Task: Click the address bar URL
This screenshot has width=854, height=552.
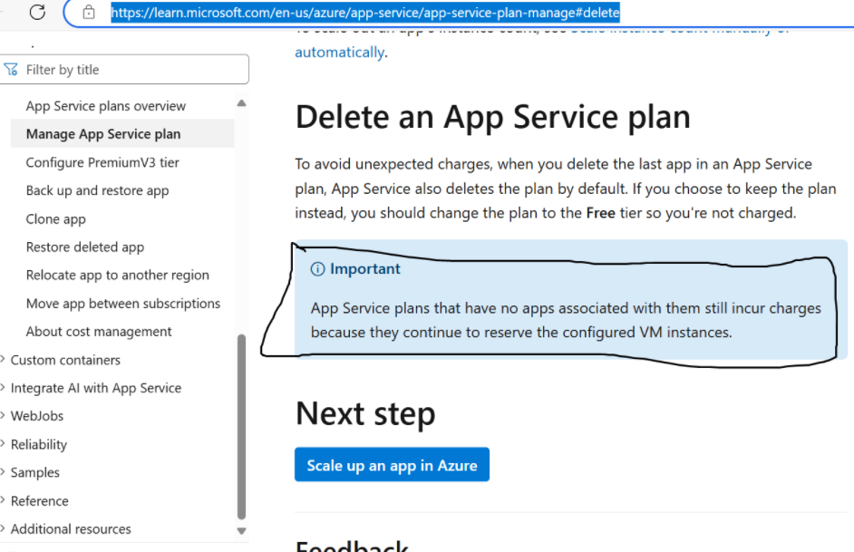Action: (x=365, y=13)
